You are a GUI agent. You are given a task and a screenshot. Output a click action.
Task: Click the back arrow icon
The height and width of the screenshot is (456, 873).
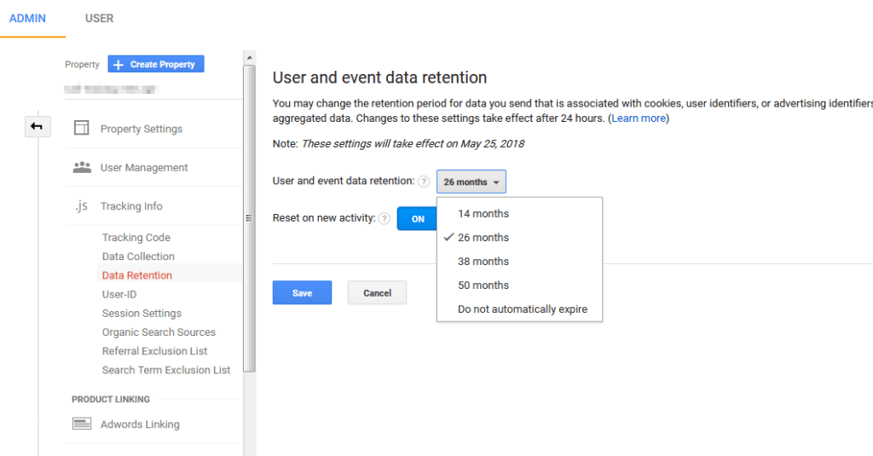(37, 126)
